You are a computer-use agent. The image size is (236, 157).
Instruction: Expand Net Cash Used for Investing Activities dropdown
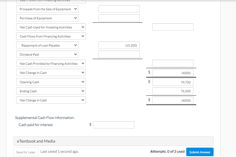[x=51, y=27]
